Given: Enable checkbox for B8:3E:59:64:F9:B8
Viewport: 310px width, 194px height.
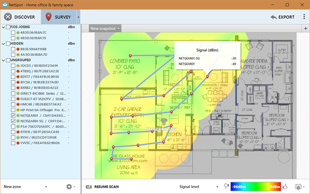Looking at the screenshot, I should tap(13, 49).
